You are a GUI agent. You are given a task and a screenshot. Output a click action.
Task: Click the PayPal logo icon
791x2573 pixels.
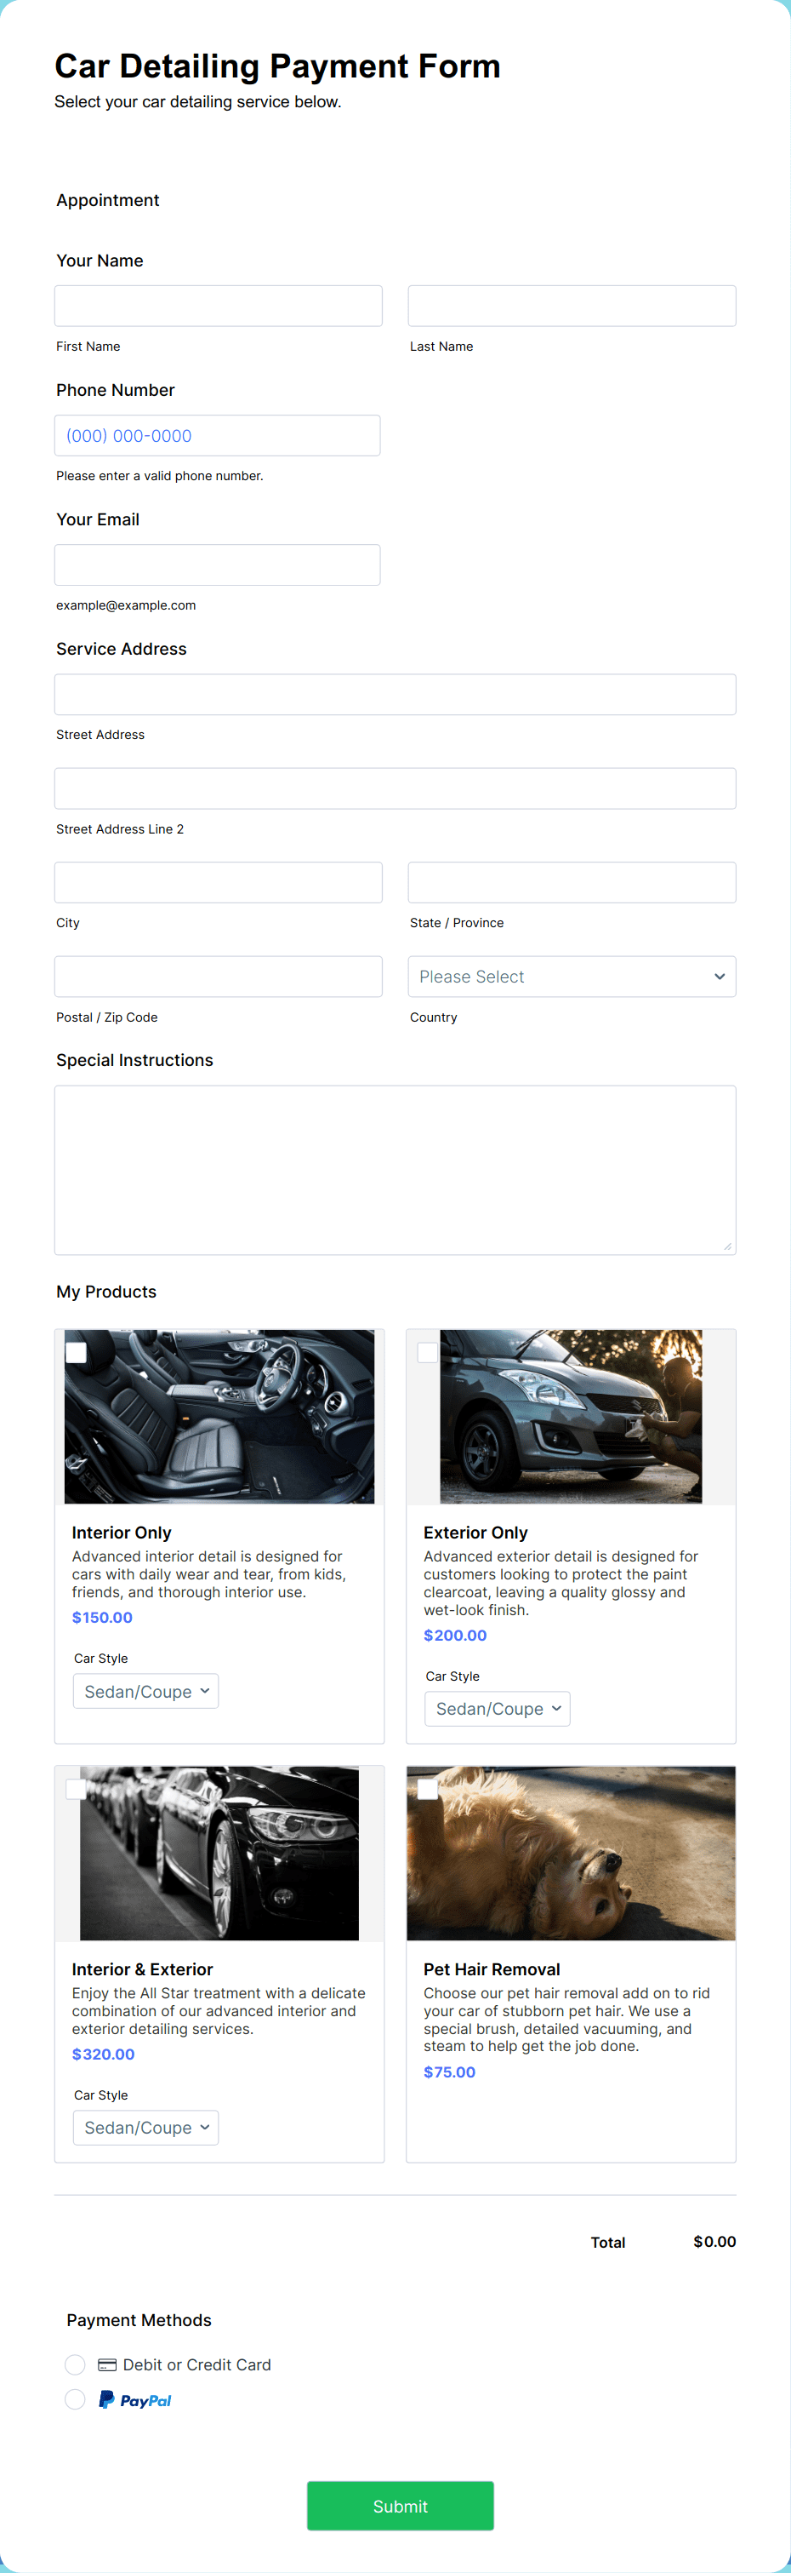pyautogui.click(x=134, y=2399)
